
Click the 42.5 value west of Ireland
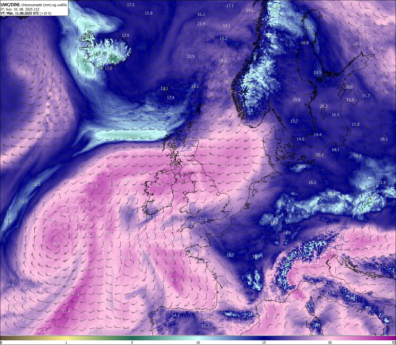pyautogui.click(x=89, y=205)
